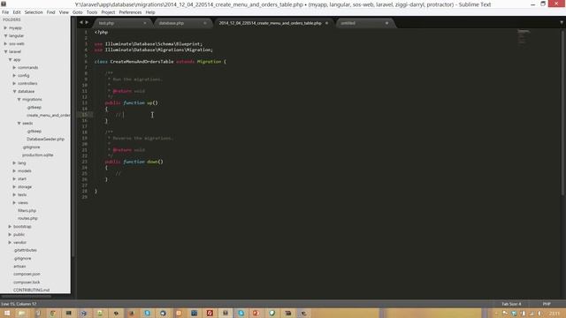Screen dimensions: 566x318
Task: Open filters.php in sidebar
Action: 27,210
